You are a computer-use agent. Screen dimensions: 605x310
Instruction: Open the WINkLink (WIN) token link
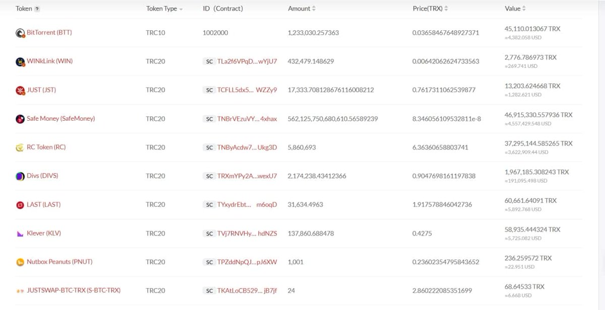pos(49,61)
